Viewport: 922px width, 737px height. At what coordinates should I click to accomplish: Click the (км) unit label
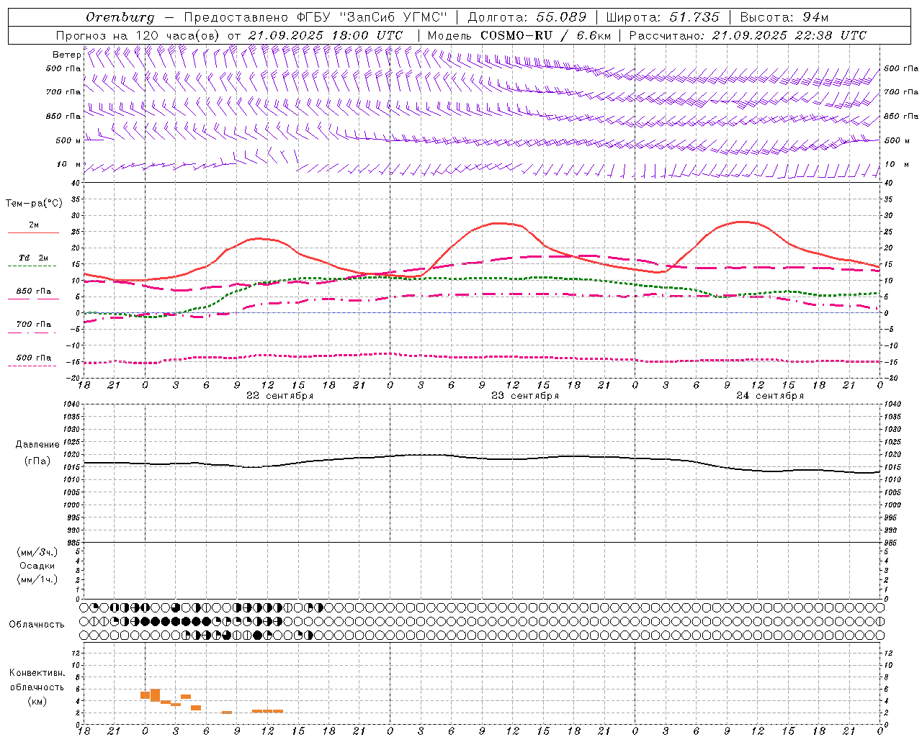click(37, 701)
